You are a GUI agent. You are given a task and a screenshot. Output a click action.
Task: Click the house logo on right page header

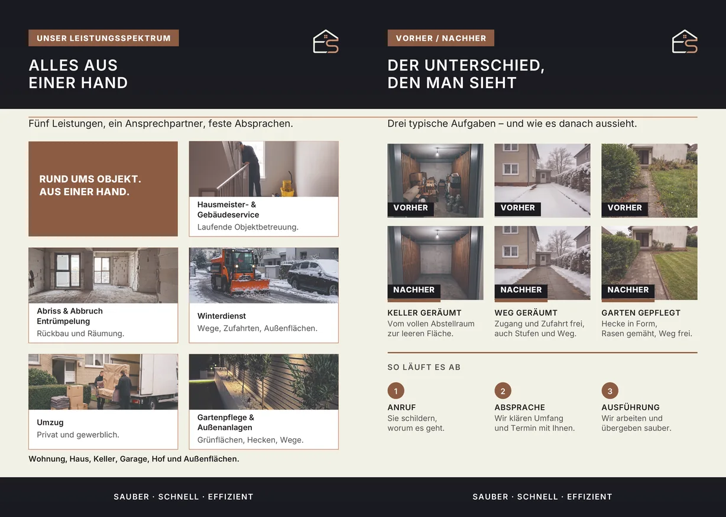coord(685,41)
